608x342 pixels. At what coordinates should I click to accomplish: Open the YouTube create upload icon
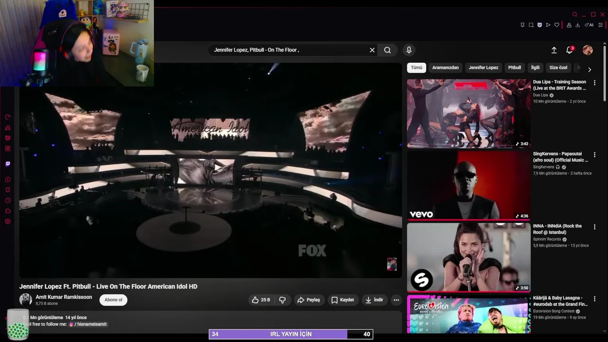pos(554,50)
